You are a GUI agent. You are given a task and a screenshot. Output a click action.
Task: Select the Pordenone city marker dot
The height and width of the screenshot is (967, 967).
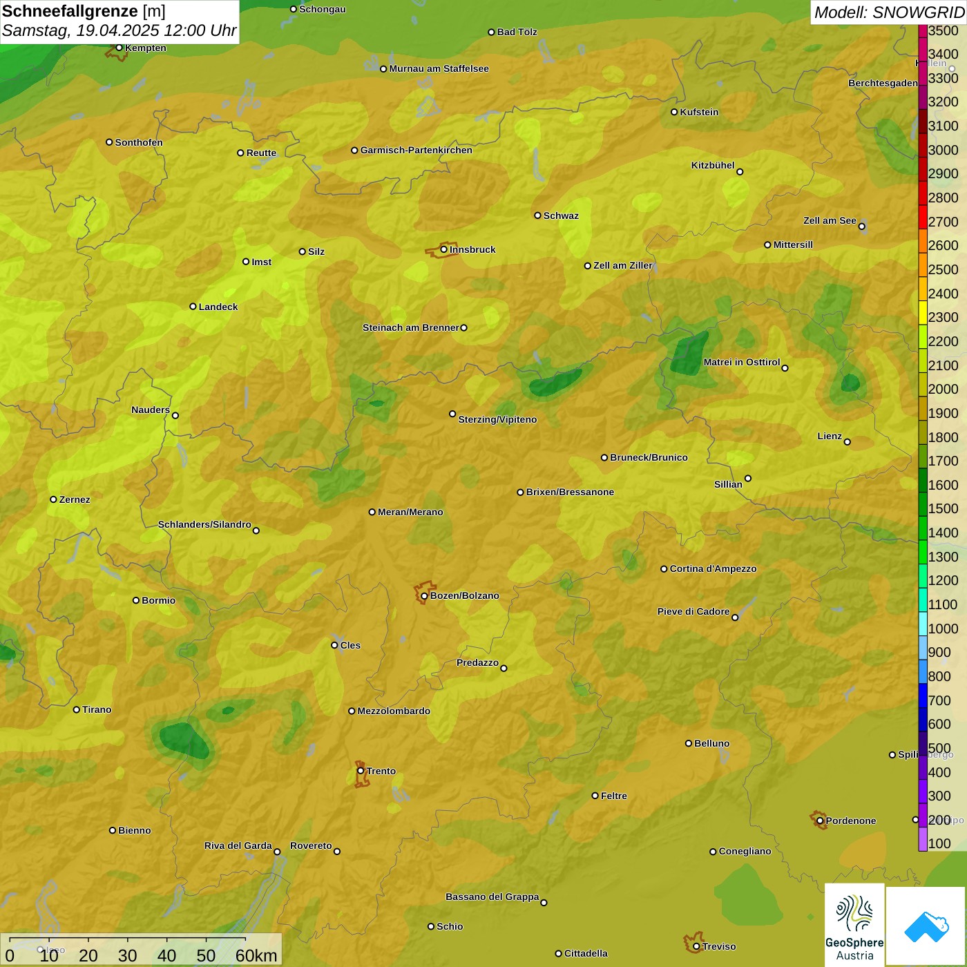(x=820, y=821)
